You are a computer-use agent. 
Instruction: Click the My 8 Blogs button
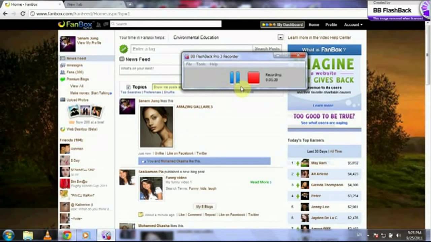click(204, 206)
